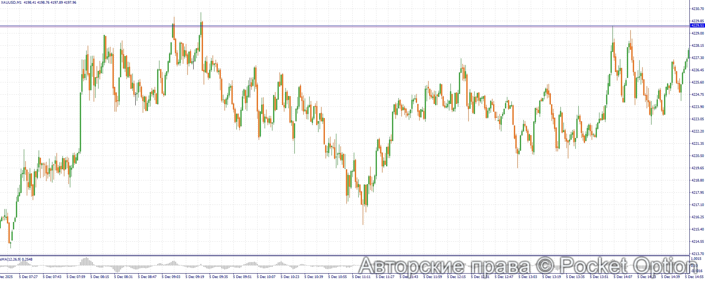705x281 pixels.
Task: Select the 5 Dec 14:07 time label
Action: pos(623,277)
